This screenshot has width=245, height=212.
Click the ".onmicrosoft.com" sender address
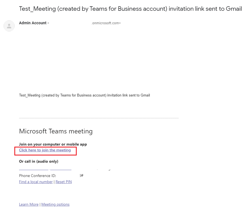pyautogui.click(x=106, y=23)
